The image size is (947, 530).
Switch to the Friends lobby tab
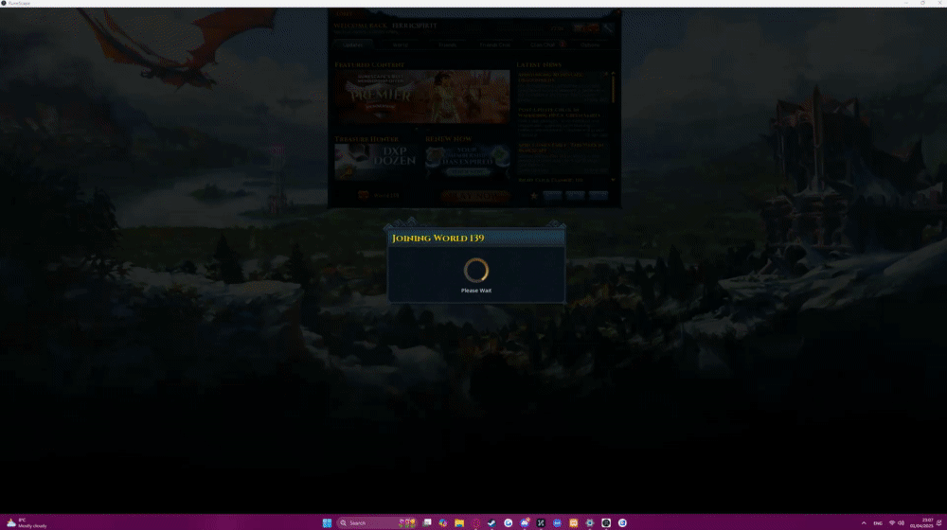point(448,44)
